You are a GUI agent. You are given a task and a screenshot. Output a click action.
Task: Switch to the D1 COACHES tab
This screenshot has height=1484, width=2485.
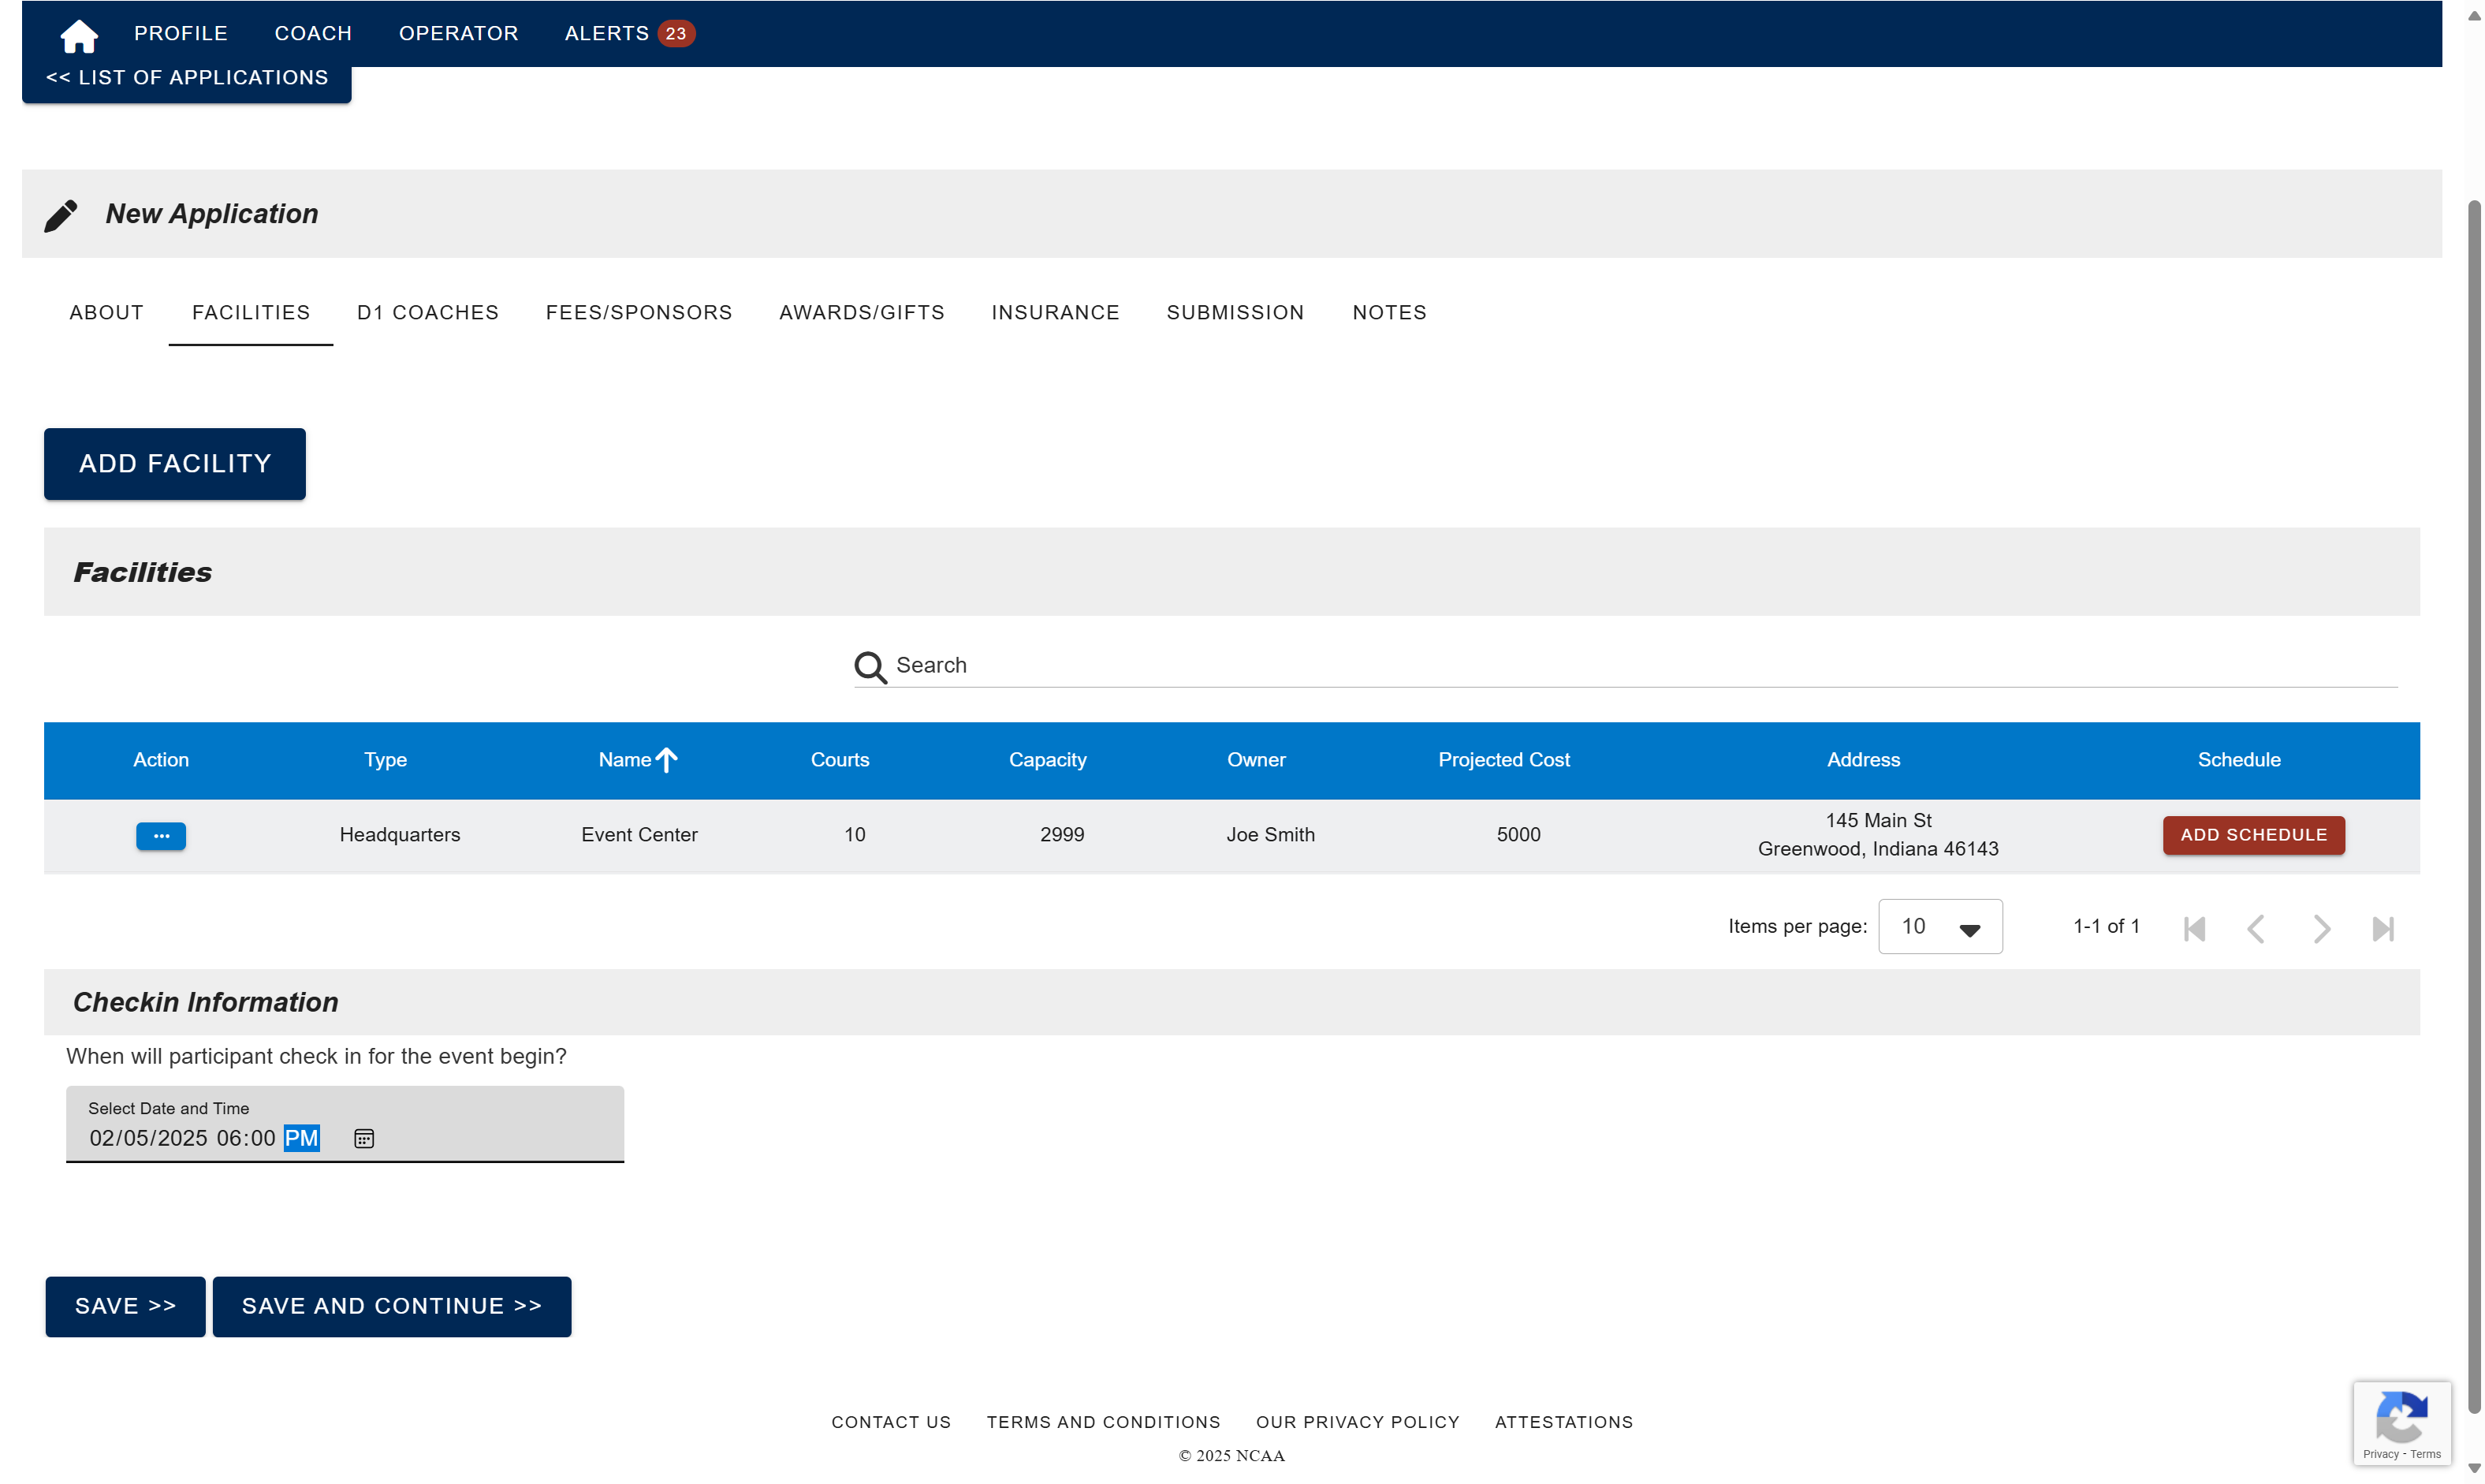point(428,312)
